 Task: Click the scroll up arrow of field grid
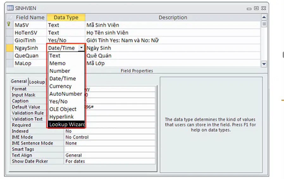click(x=264, y=17)
